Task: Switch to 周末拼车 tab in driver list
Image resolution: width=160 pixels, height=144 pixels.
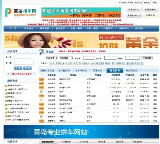Action: pyautogui.click(x=98, y=71)
